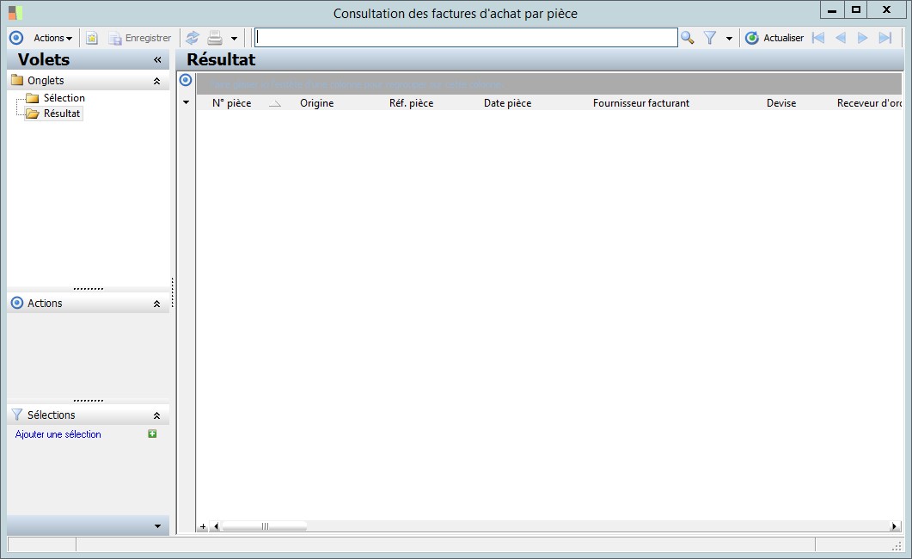The image size is (912, 559).
Task: Click the Date pièce column header
Action: [x=507, y=103]
